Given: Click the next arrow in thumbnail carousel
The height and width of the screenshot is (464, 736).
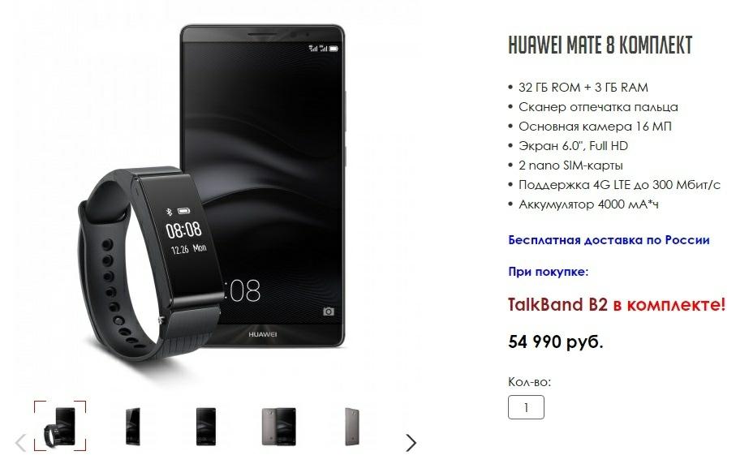Looking at the screenshot, I should (x=411, y=443).
